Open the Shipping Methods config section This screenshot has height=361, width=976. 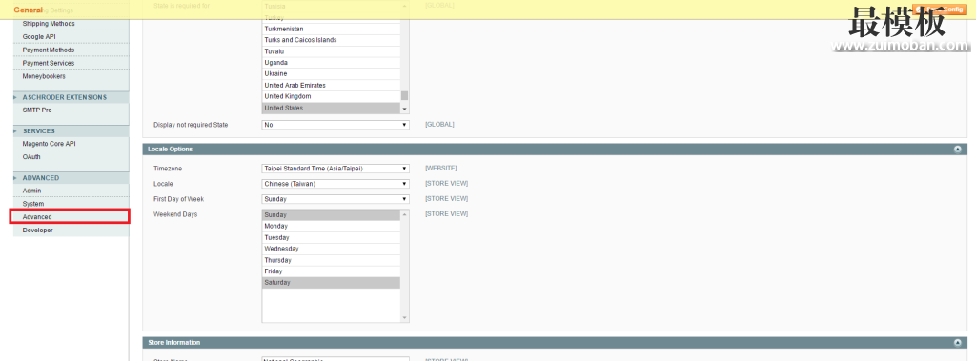49,24
